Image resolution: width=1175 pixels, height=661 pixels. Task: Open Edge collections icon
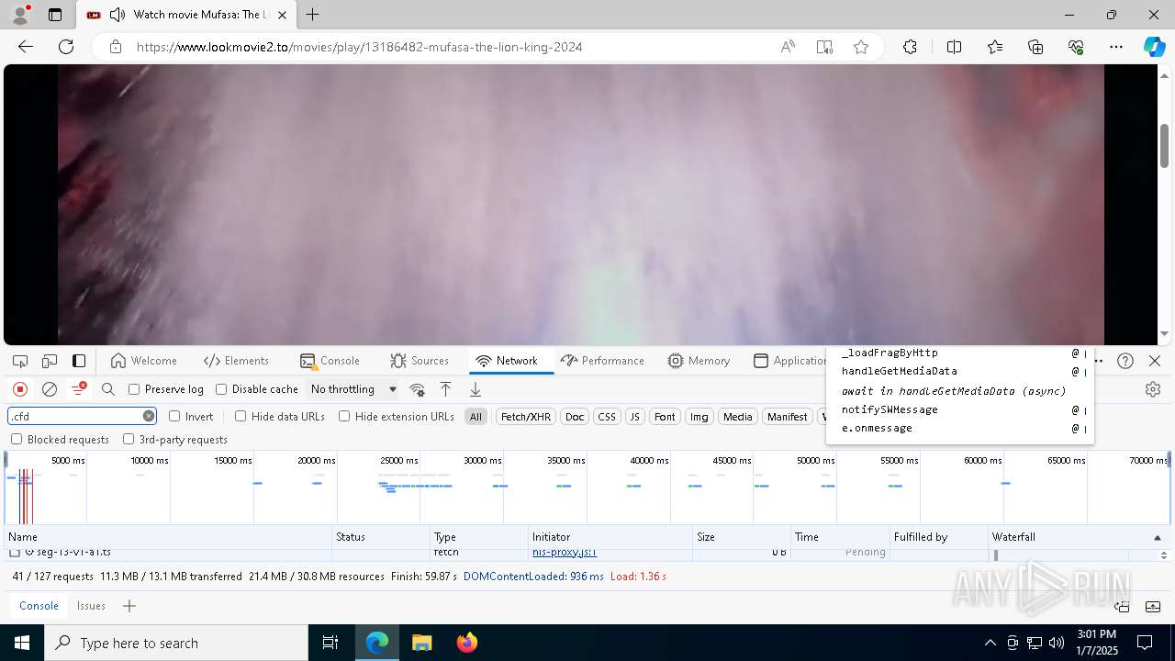[1035, 47]
